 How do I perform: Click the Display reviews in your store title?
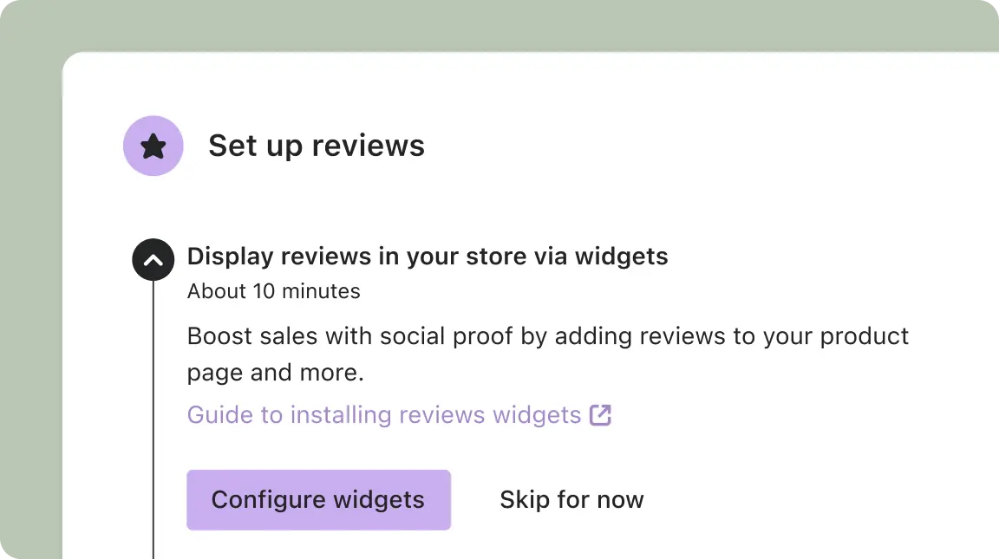pyautogui.click(x=428, y=256)
